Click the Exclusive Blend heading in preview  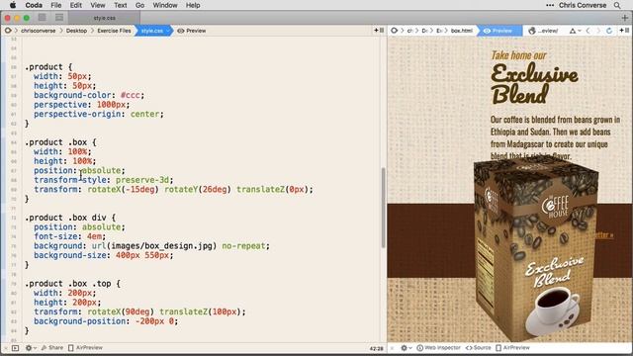(x=534, y=83)
